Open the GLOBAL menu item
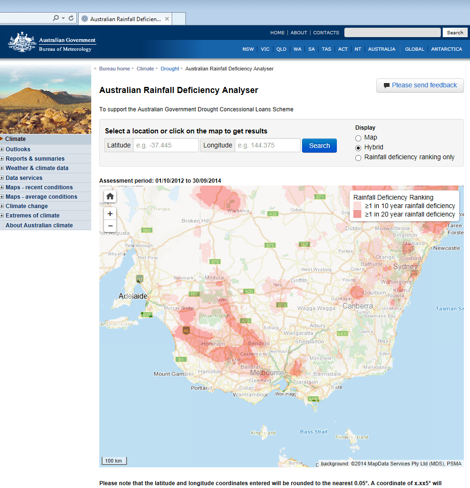The width and height of the screenshot is (470, 488). point(414,49)
